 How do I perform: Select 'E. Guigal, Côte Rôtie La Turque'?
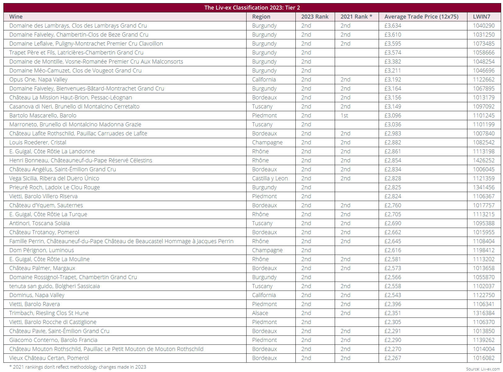[48, 214]
